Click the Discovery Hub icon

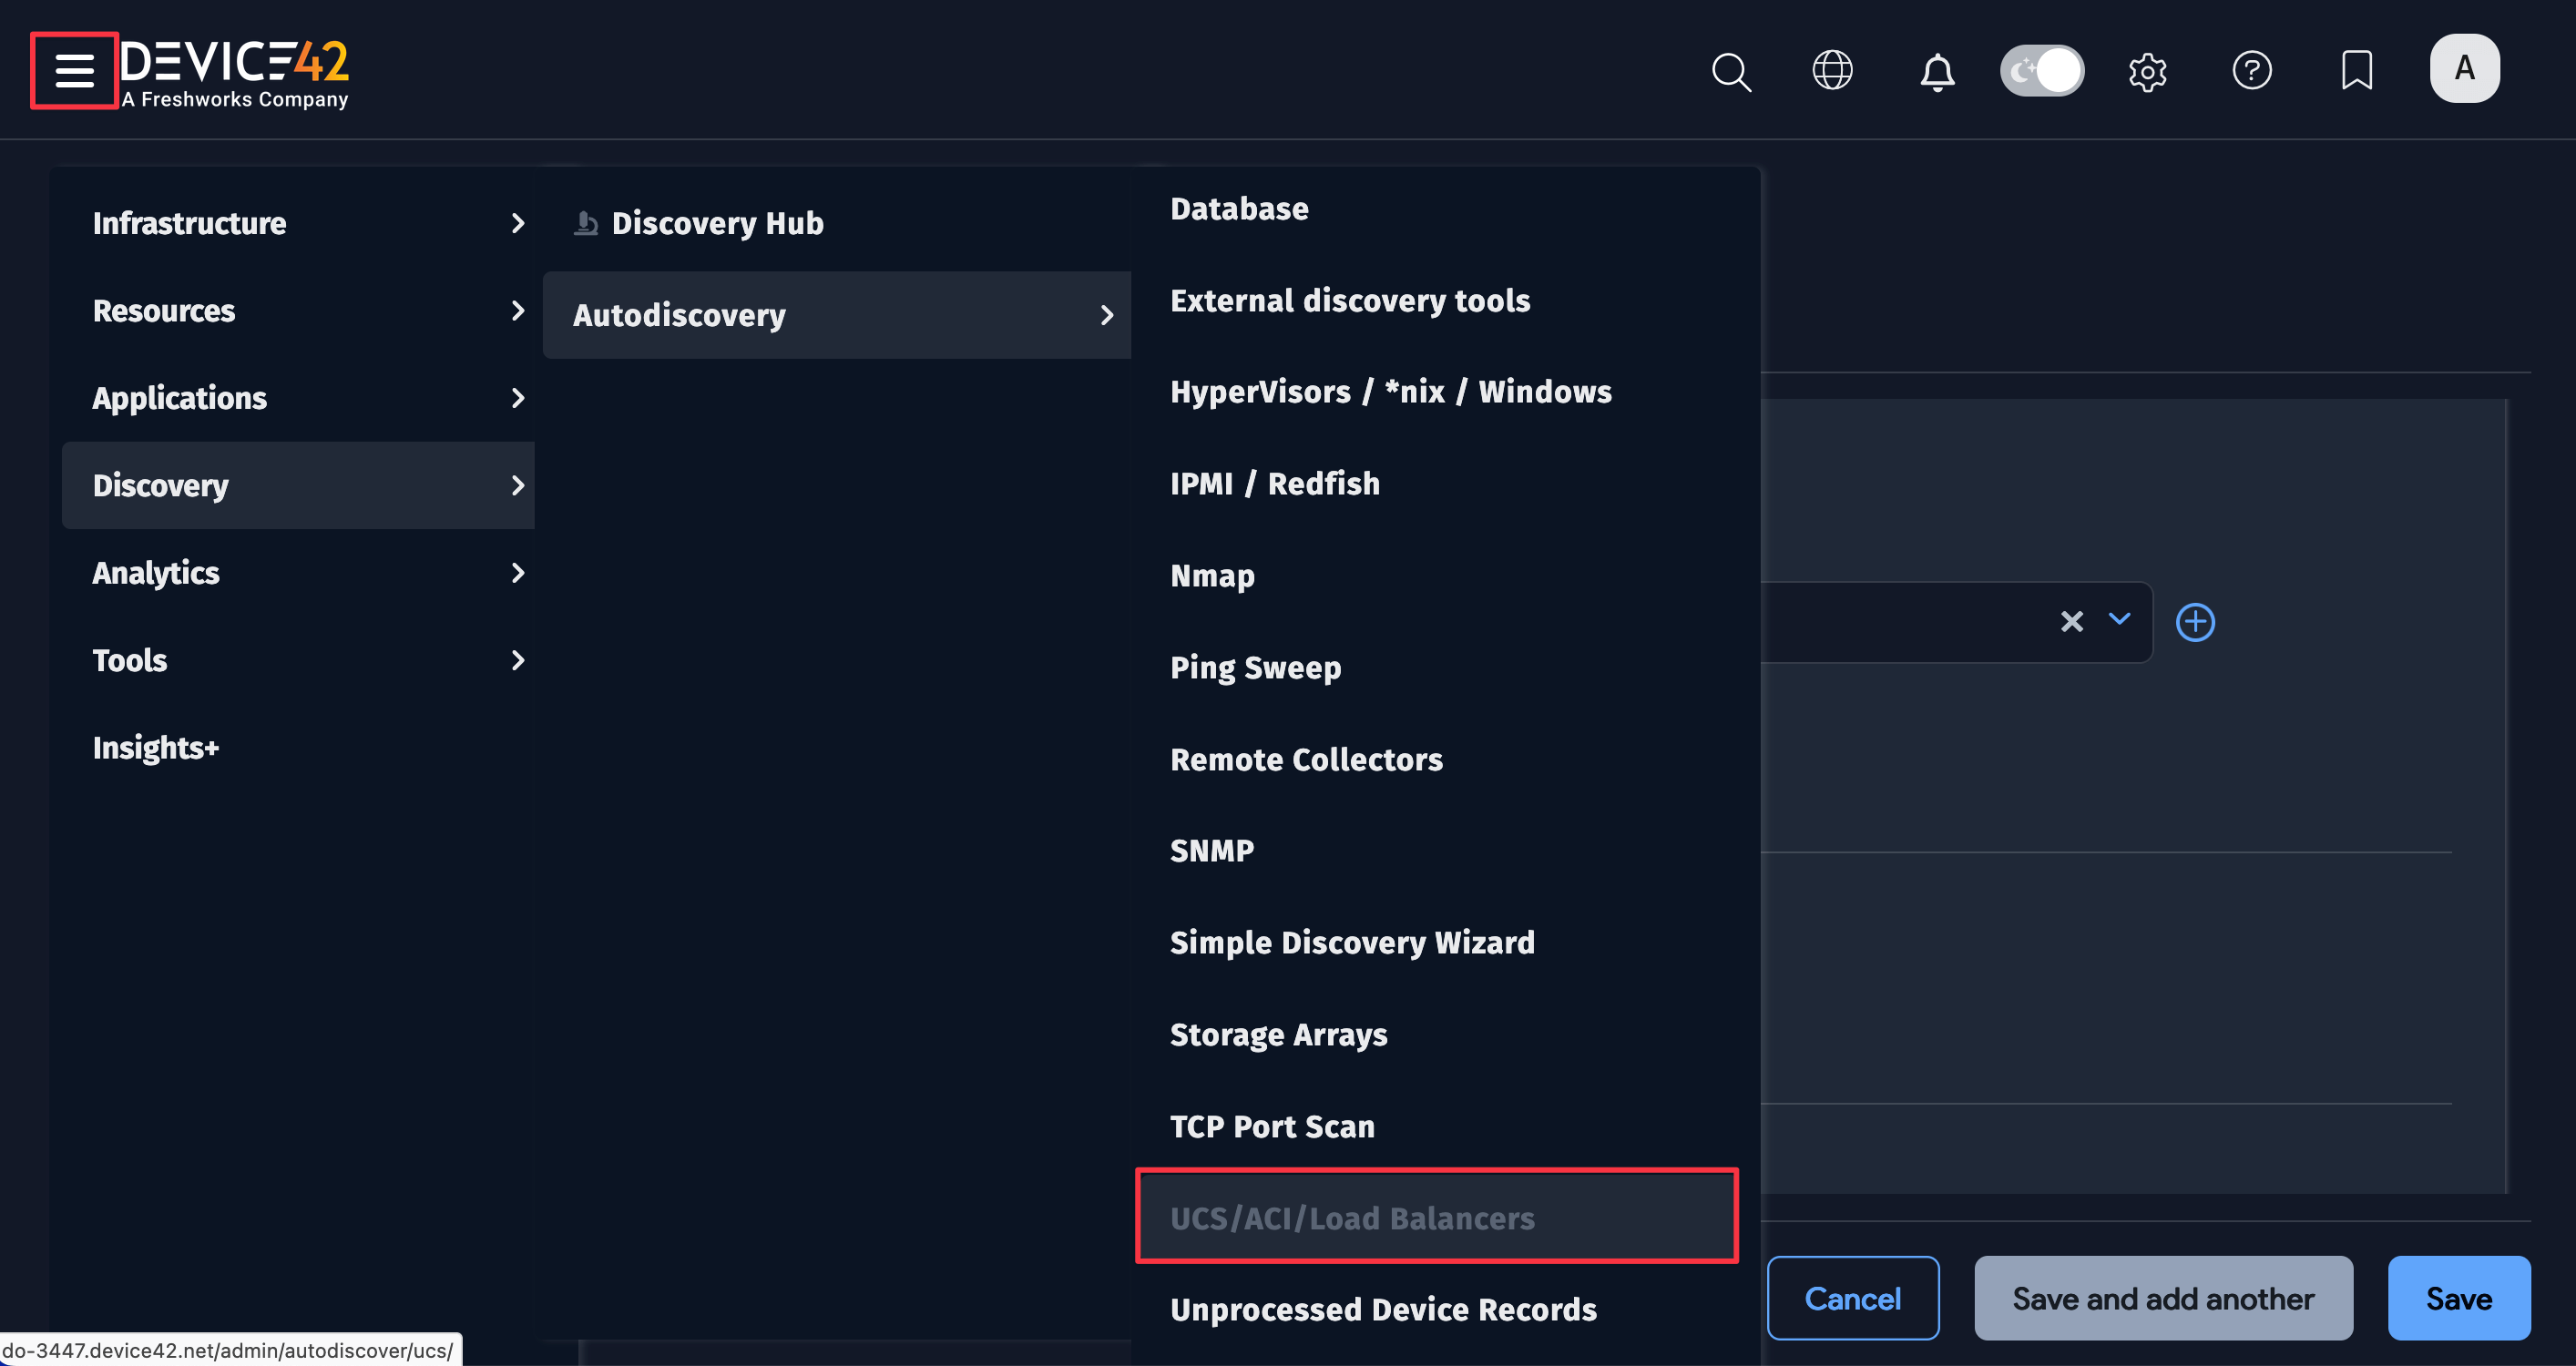(x=586, y=222)
